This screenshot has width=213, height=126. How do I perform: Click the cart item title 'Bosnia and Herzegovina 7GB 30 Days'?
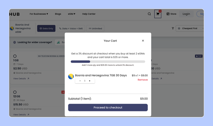(x=101, y=75)
